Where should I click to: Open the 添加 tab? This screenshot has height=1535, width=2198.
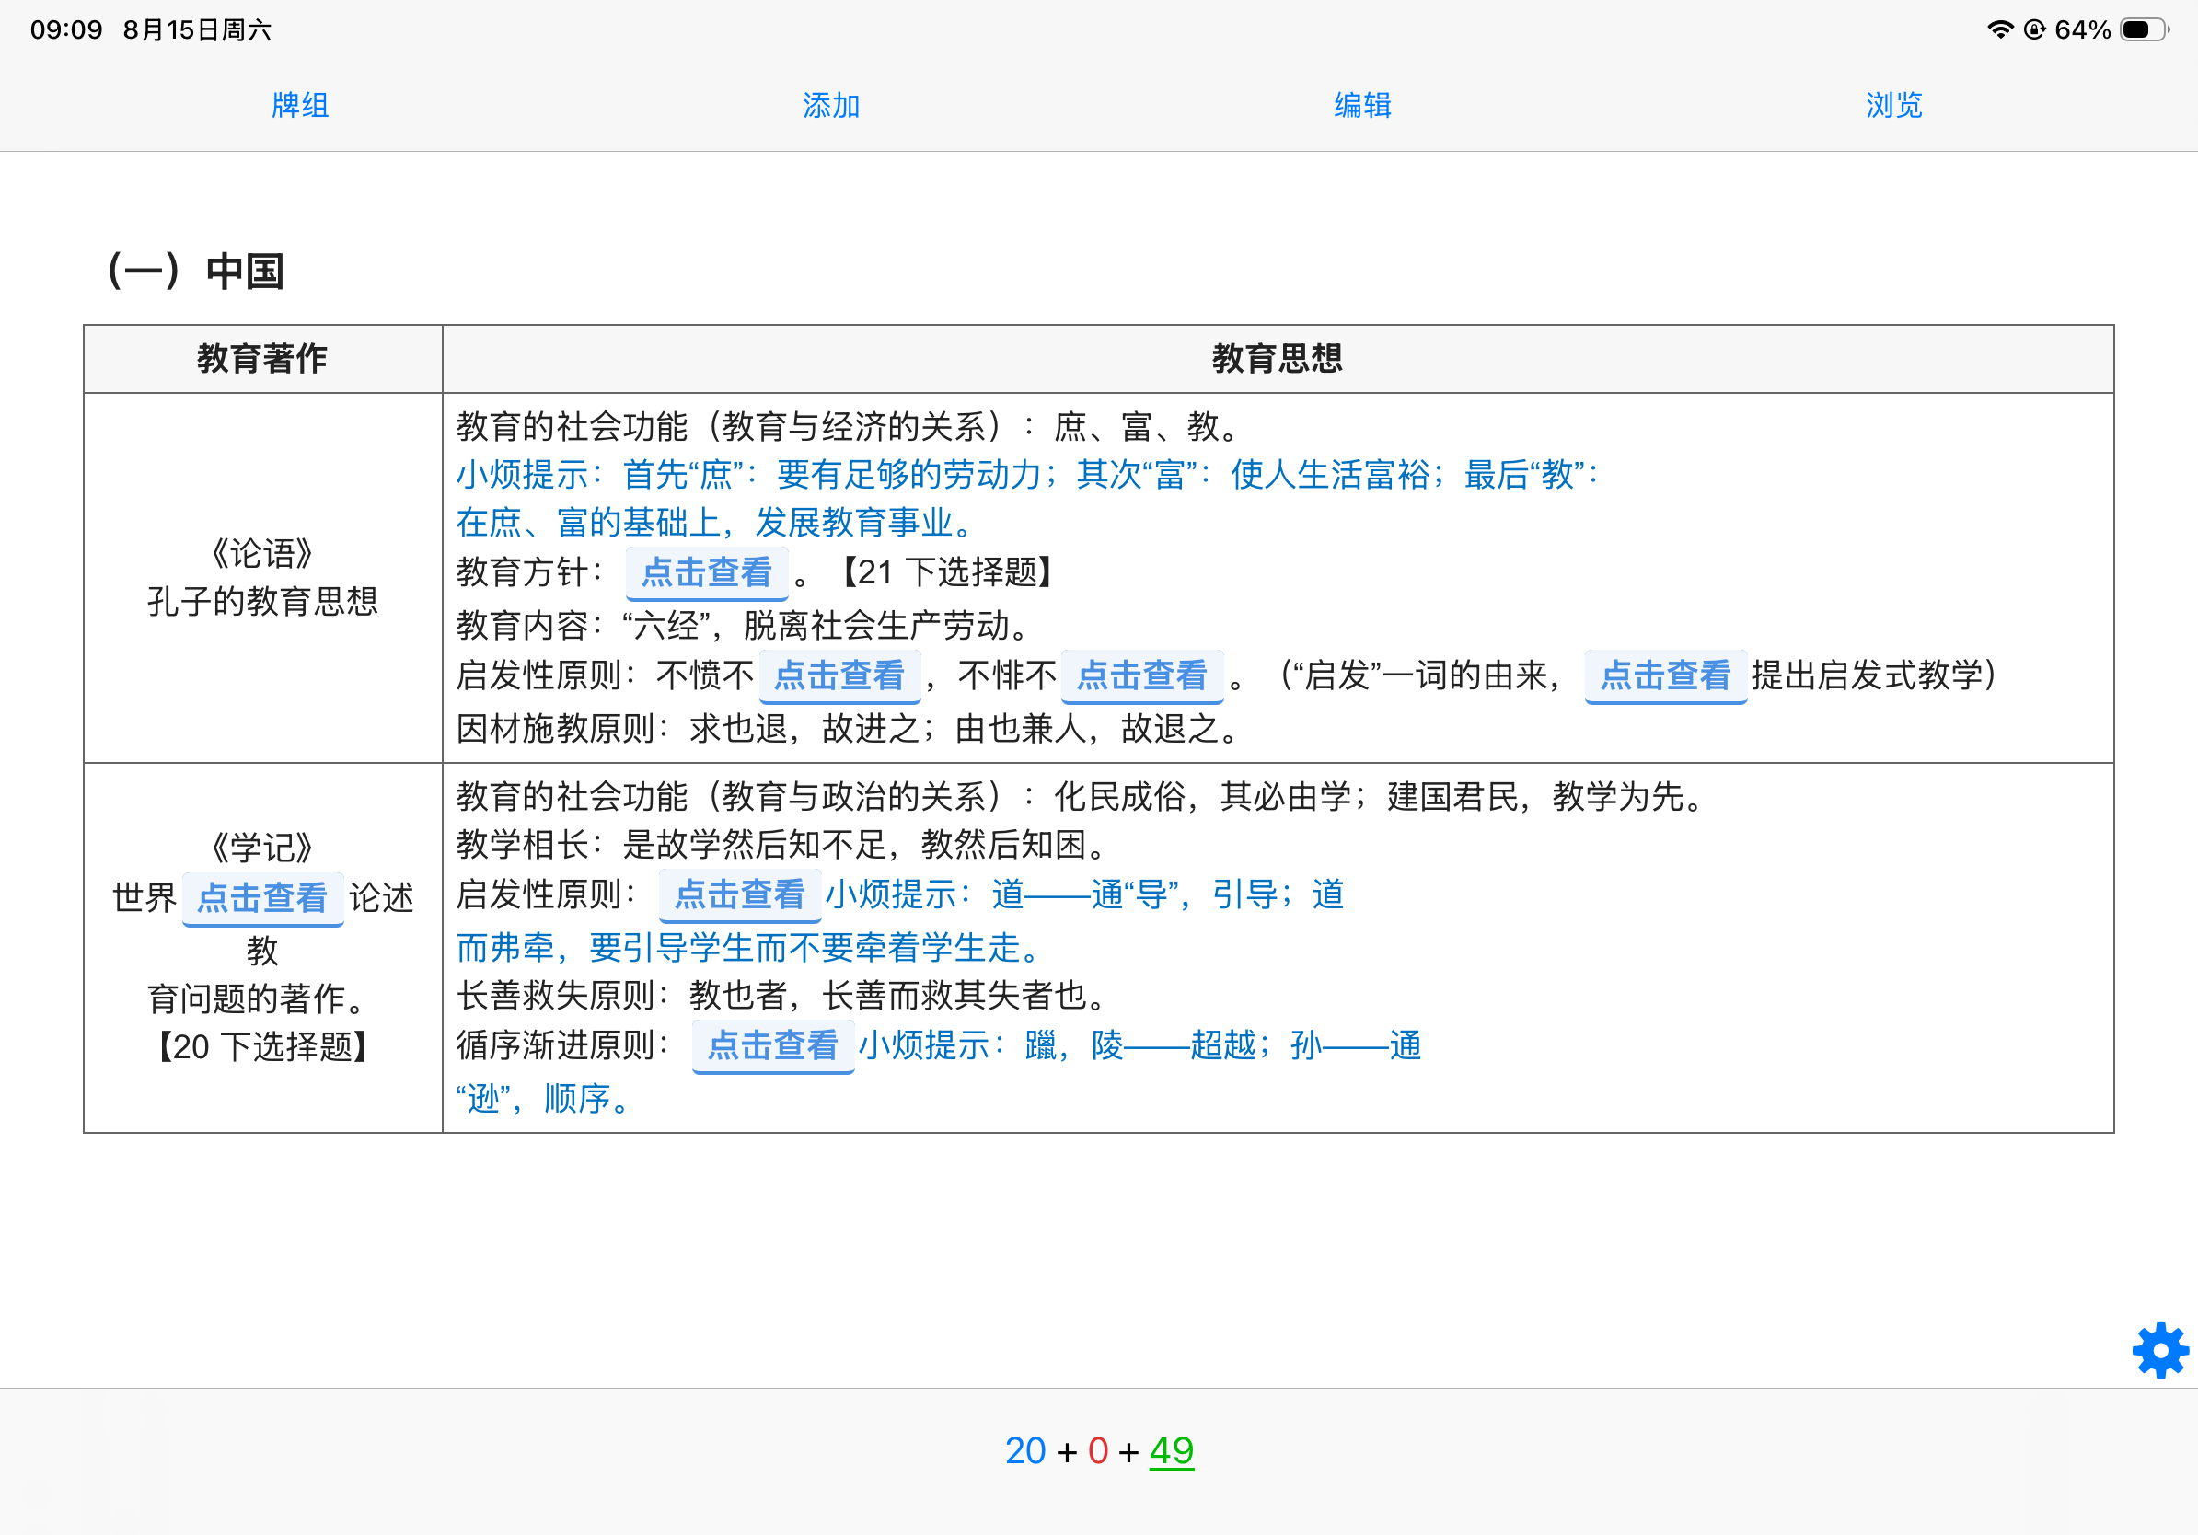[x=831, y=105]
